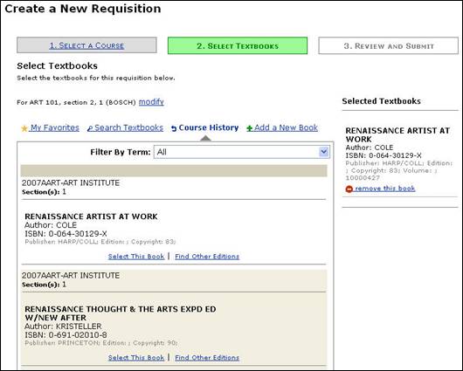
Task: Click the green plus icon beside Add a New Book
Action: coord(250,128)
